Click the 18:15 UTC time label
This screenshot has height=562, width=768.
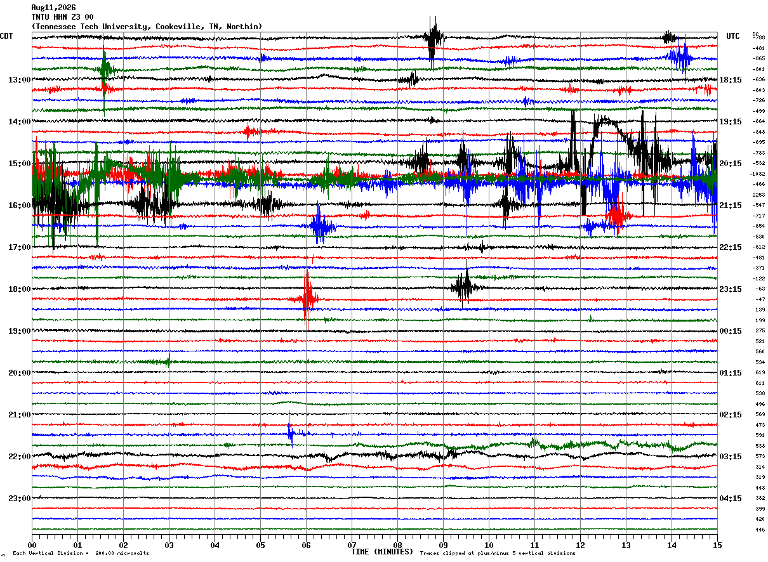(731, 80)
